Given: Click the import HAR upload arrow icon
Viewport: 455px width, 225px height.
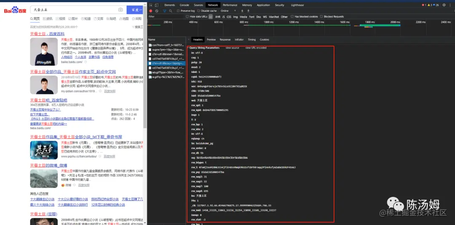Looking at the screenshot, I should [242, 11].
